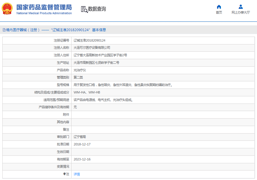The width and height of the screenshot is (257, 180).
Task: Click the WM-HA、WM-HB value cell
Action: tap(87, 93)
